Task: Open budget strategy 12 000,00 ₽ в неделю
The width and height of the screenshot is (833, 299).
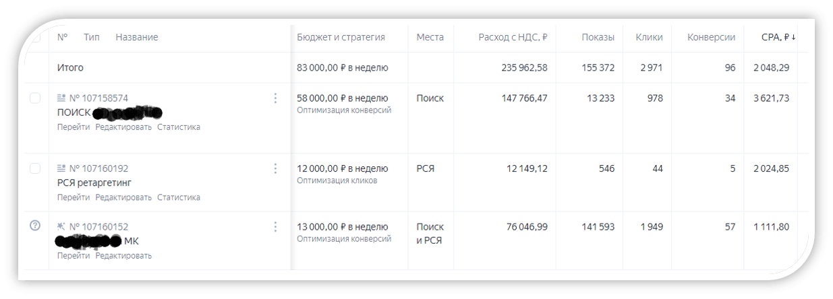Action: coord(342,168)
